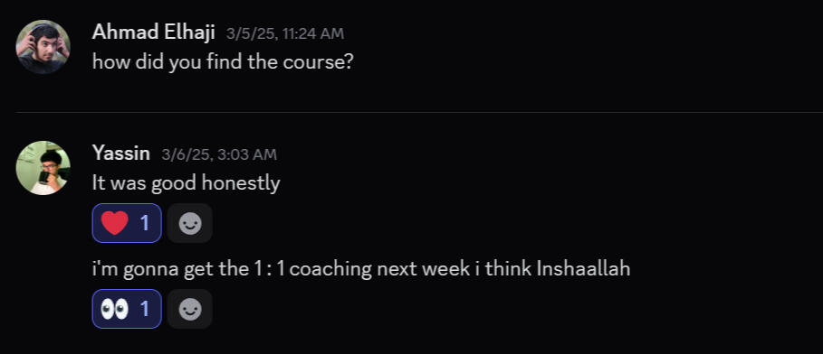Add a reaction beside the heart reaction
The width and height of the screenshot is (823, 354).
click(x=190, y=223)
